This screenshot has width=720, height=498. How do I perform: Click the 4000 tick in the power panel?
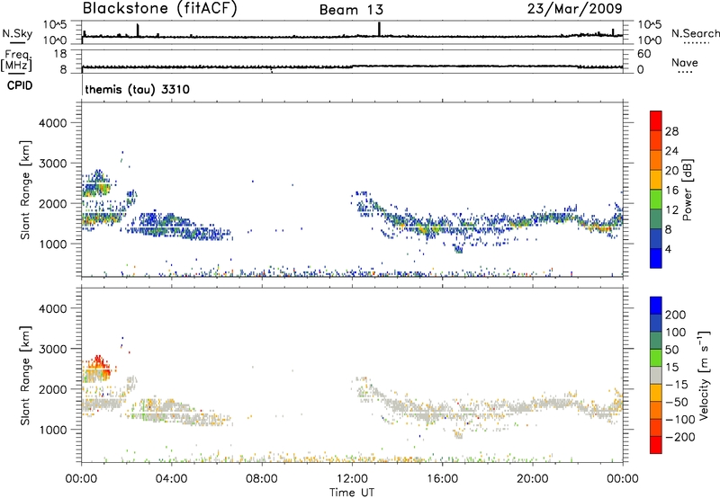(52, 123)
